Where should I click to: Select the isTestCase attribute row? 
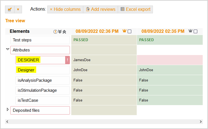tap(42, 100)
